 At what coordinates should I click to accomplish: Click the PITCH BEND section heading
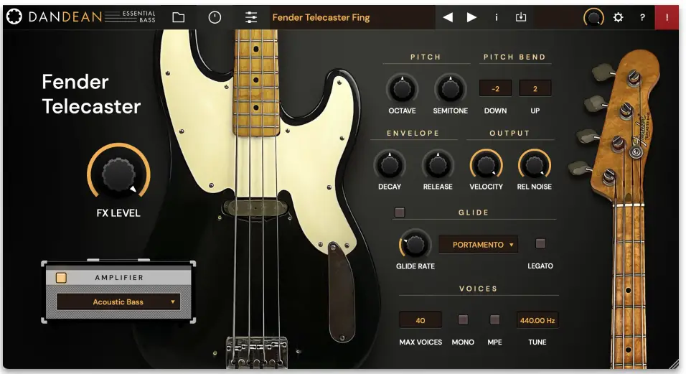[x=514, y=57]
